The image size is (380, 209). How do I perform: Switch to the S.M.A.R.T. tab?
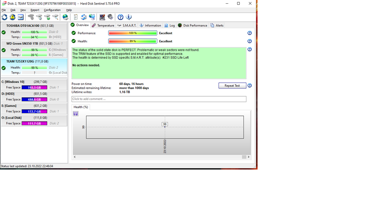click(x=127, y=26)
